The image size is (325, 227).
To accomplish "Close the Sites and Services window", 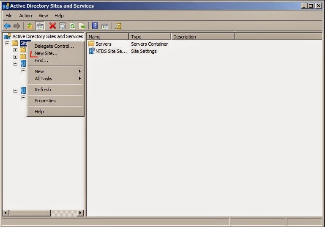I will 318,6.
